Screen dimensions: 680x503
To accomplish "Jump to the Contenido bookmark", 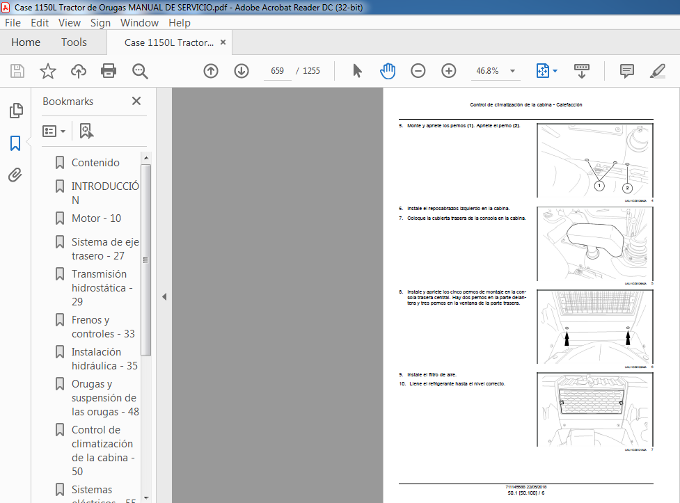I will (95, 163).
